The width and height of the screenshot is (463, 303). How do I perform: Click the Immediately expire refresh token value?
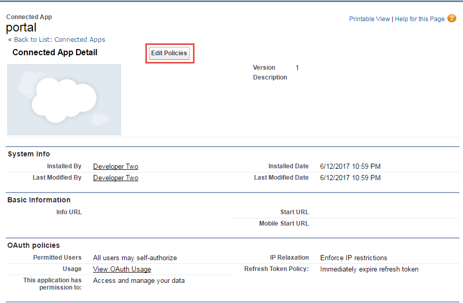click(369, 269)
